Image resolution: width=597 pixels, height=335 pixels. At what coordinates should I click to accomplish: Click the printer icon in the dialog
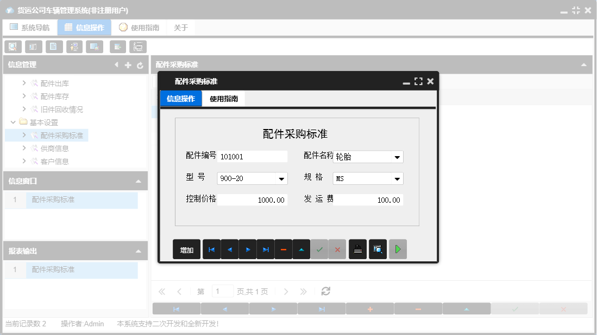coord(357,249)
